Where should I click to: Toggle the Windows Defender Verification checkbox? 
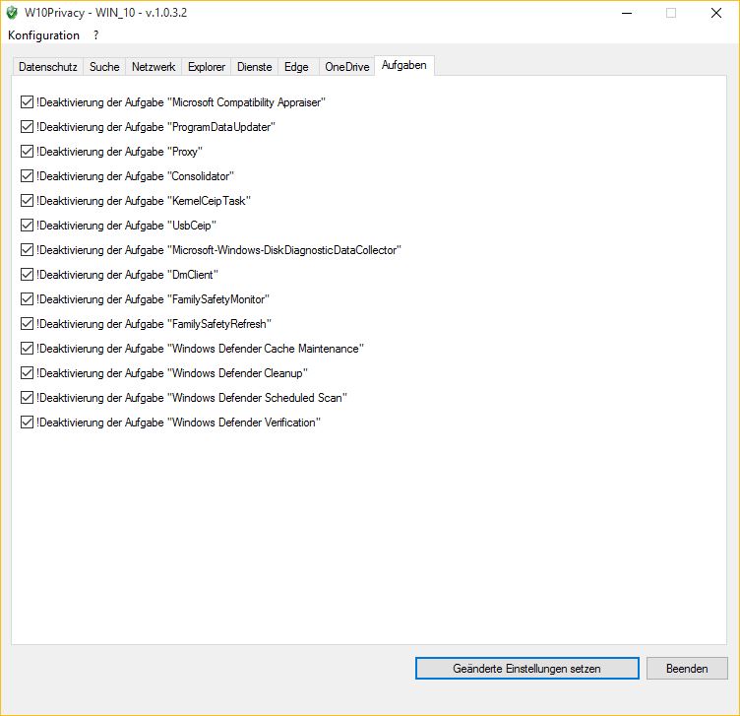tap(27, 422)
